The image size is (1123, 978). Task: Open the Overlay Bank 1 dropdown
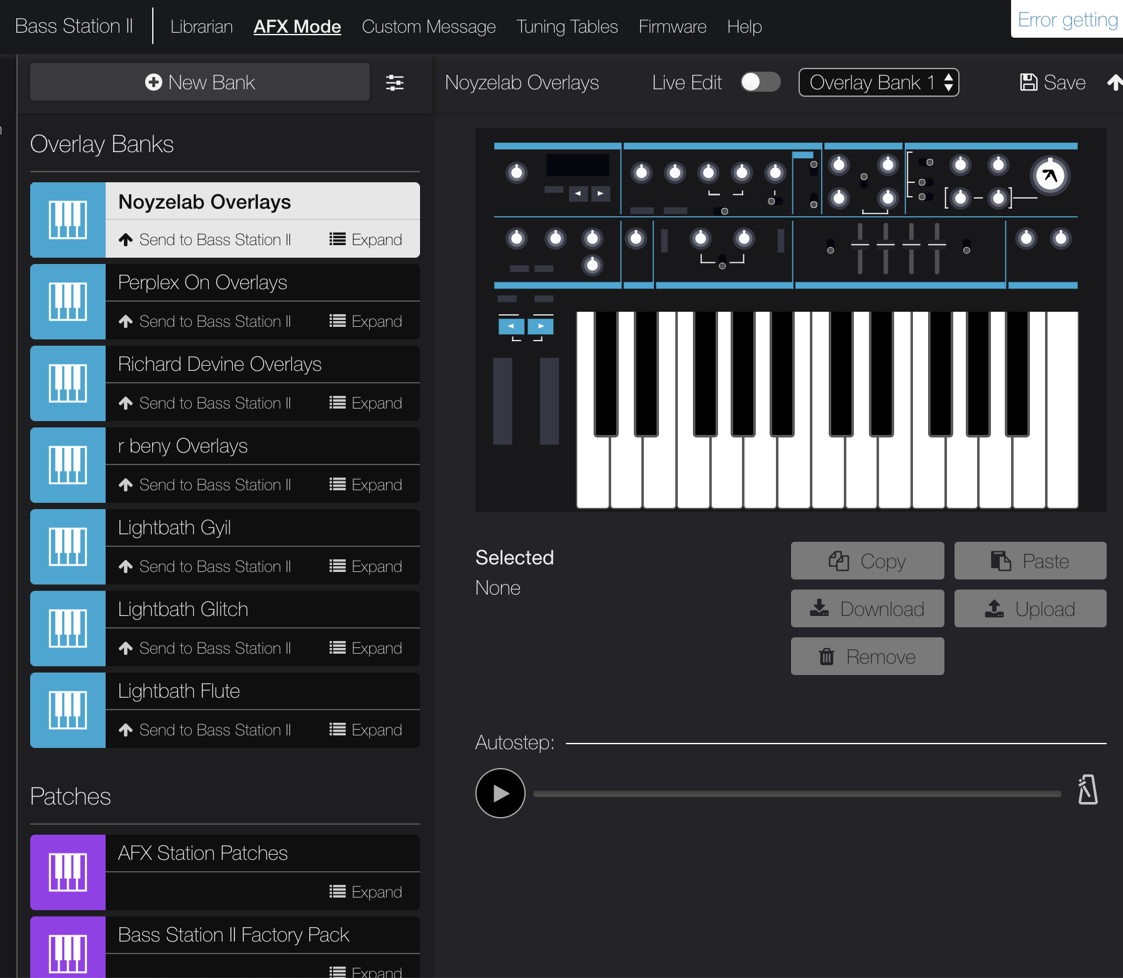click(x=878, y=82)
